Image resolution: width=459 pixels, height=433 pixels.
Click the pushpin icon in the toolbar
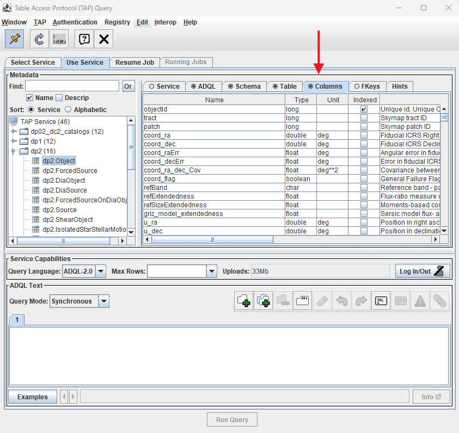click(15, 39)
